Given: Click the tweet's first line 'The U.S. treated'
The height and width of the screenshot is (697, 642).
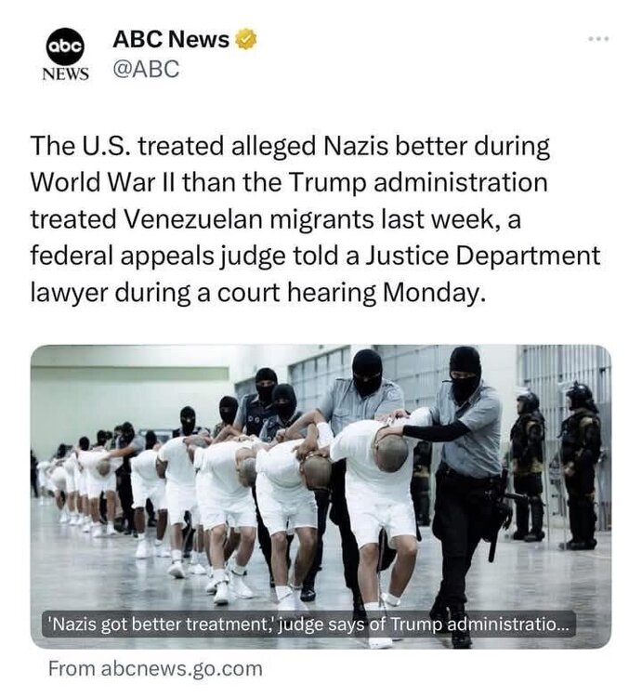Looking at the screenshot, I should click(127, 146).
